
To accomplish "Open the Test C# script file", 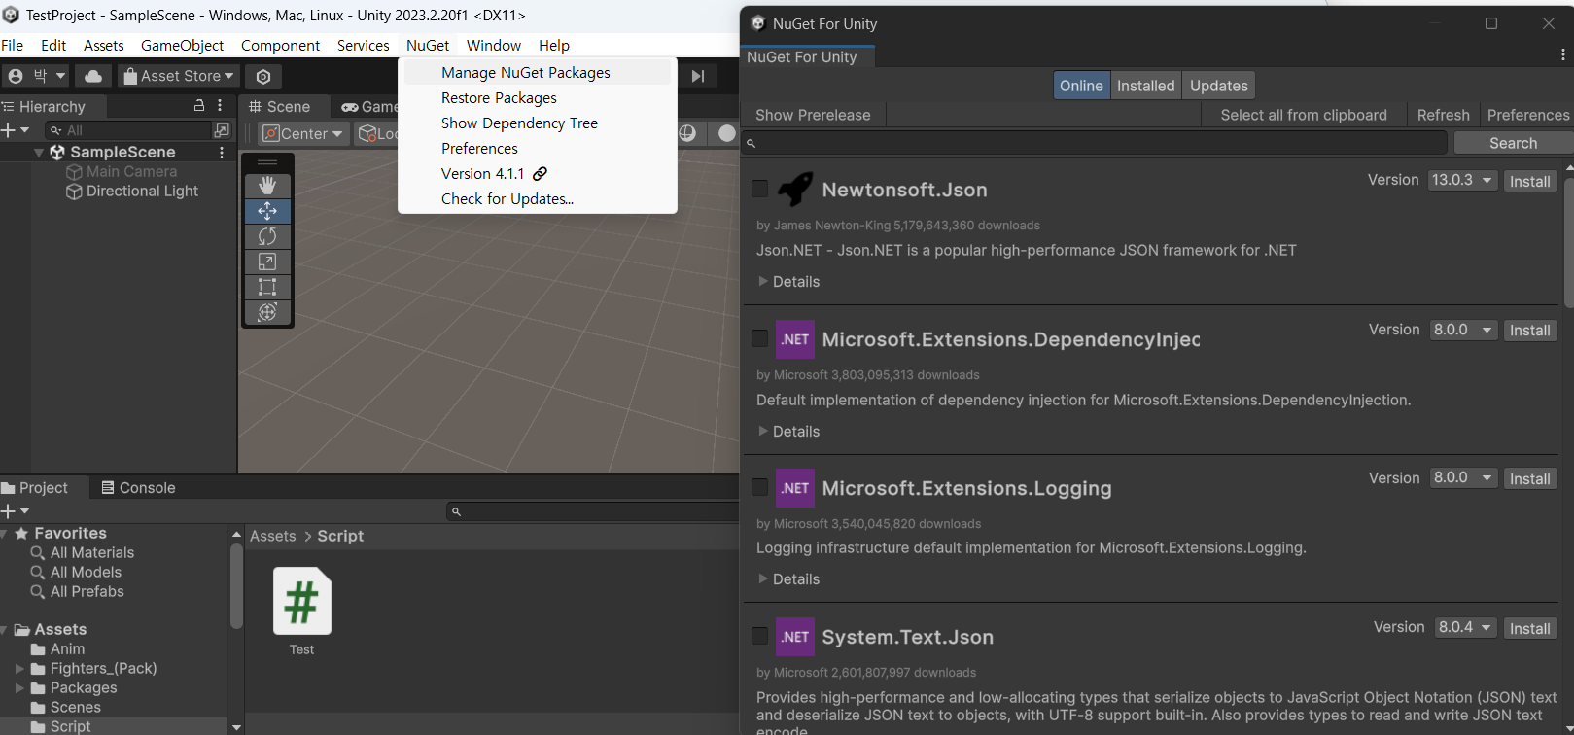I will point(301,612).
